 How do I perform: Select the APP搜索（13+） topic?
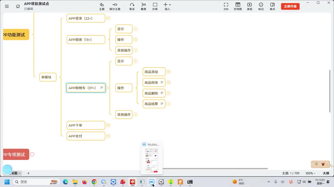coord(86,39)
